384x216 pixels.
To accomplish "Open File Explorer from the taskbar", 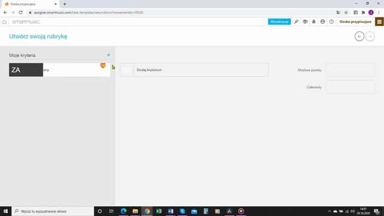I will click(x=135, y=211).
